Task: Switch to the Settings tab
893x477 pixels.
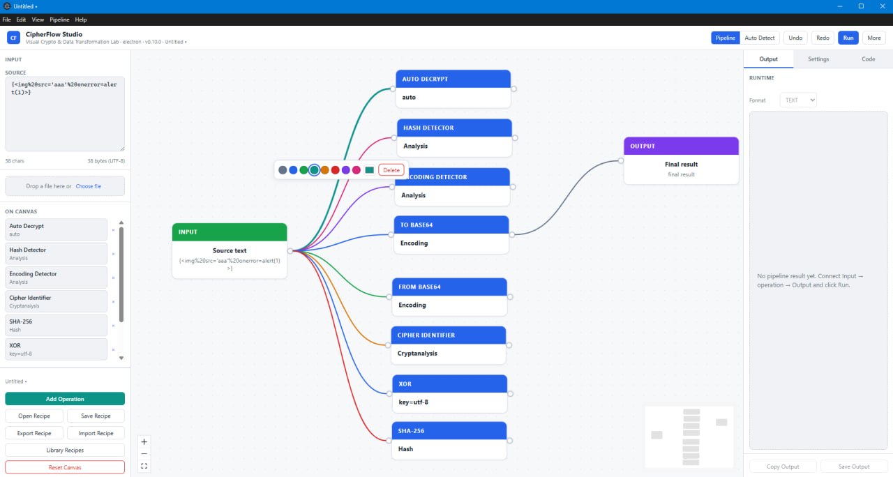Action: pyautogui.click(x=818, y=59)
